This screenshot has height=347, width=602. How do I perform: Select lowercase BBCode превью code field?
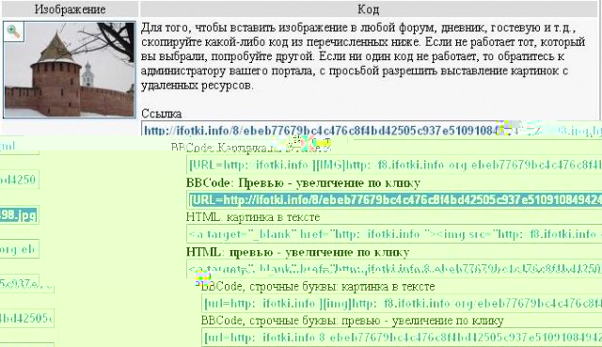click(402, 338)
